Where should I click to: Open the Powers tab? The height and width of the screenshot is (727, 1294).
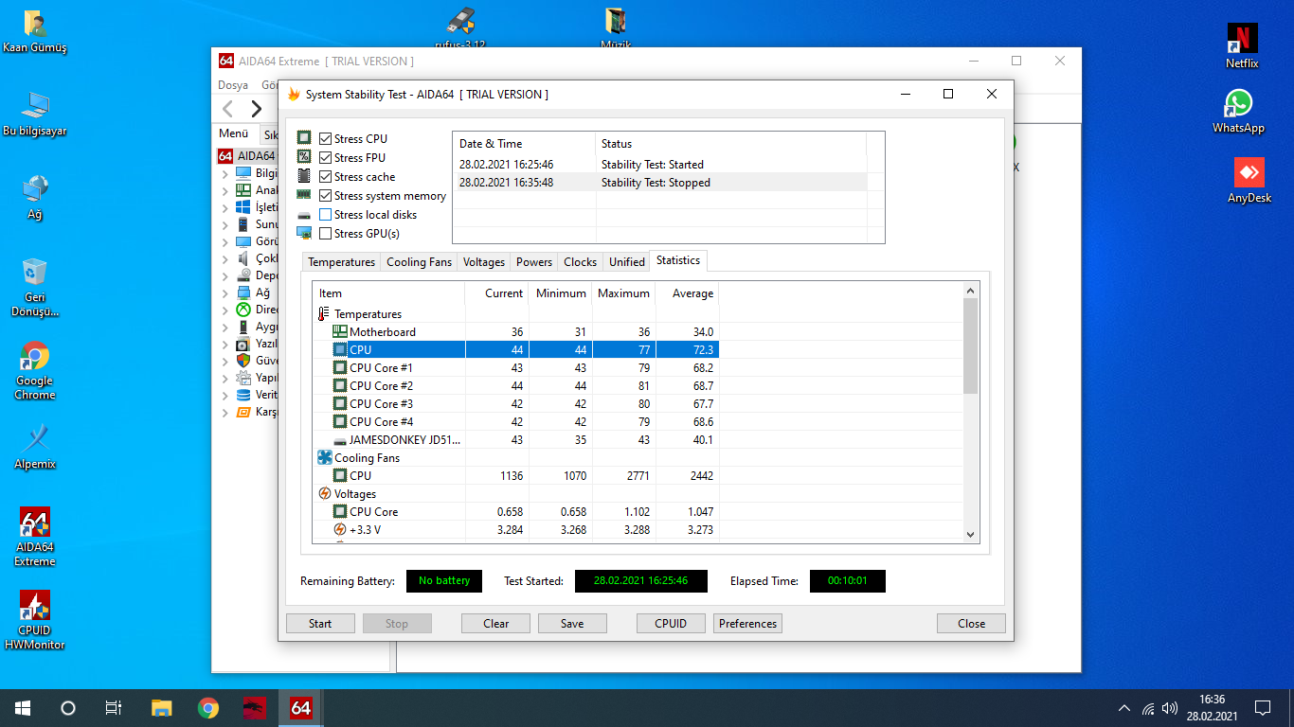[534, 262]
